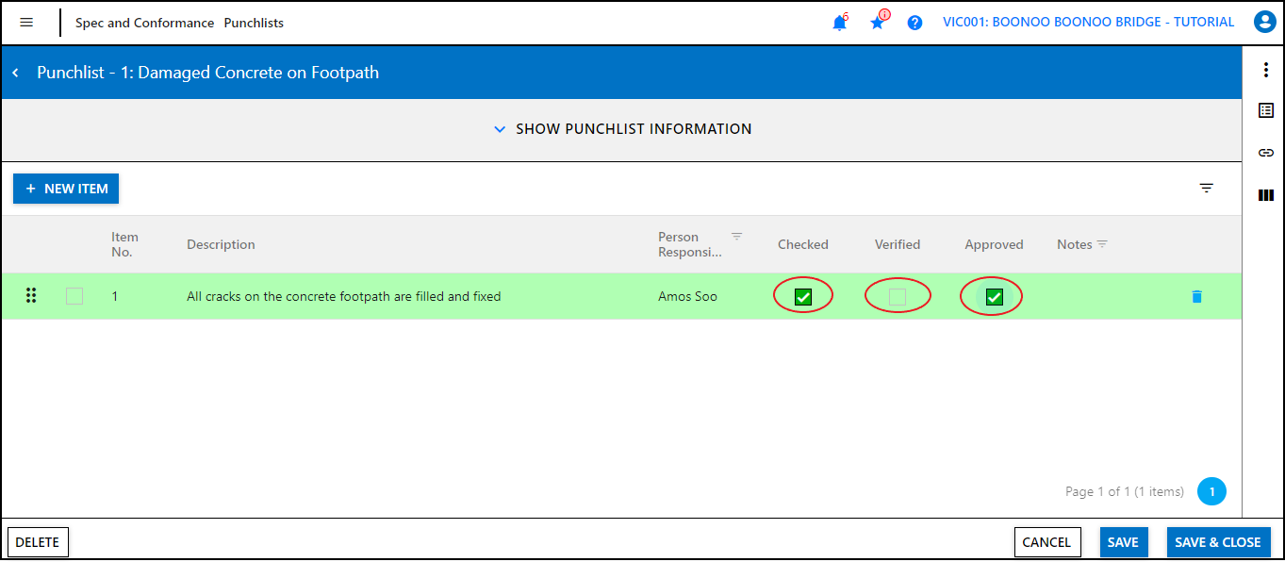Toggle the Checked checkbox for item 1

[x=803, y=297]
